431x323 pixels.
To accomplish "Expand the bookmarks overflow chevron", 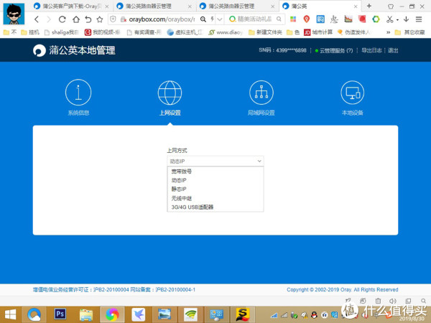I will 388,32.
